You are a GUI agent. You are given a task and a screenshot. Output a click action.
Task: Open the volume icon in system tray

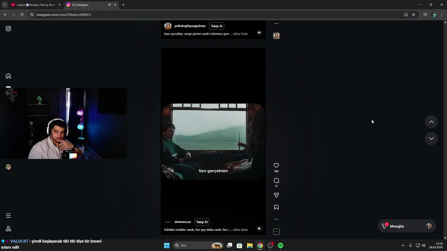[424, 245]
